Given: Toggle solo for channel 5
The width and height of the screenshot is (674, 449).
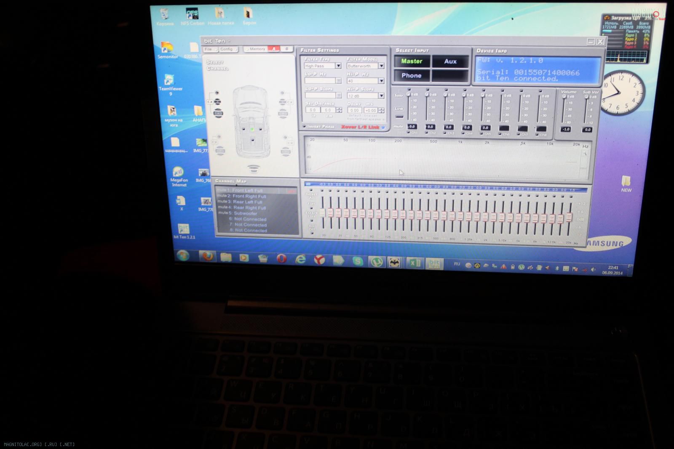Looking at the screenshot, I should (x=483, y=90).
